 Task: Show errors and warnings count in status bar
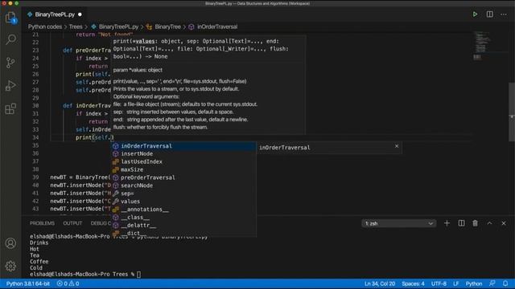pyautogui.click(x=68, y=283)
